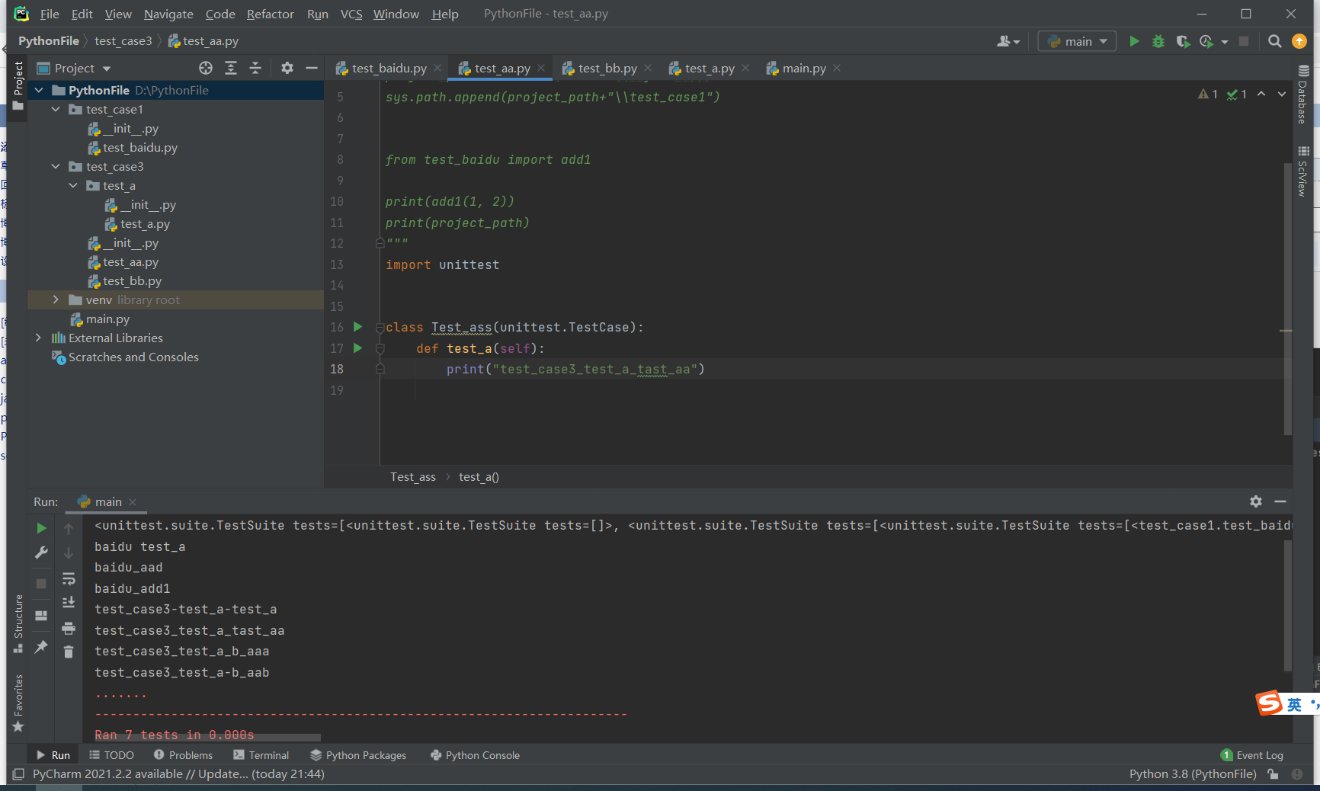Click the print icon in Run panel
Screen dimensions: 1320x791
(x=69, y=629)
